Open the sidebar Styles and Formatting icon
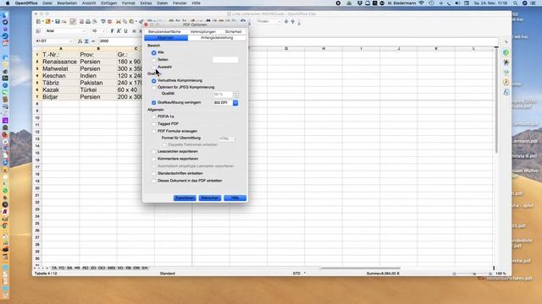This screenshot has height=304, width=542. (x=506, y=62)
